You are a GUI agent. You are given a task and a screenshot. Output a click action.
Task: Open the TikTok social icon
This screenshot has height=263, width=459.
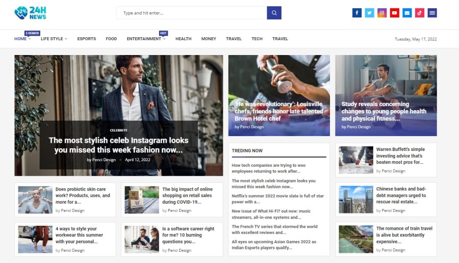click(x=420, y=13)
